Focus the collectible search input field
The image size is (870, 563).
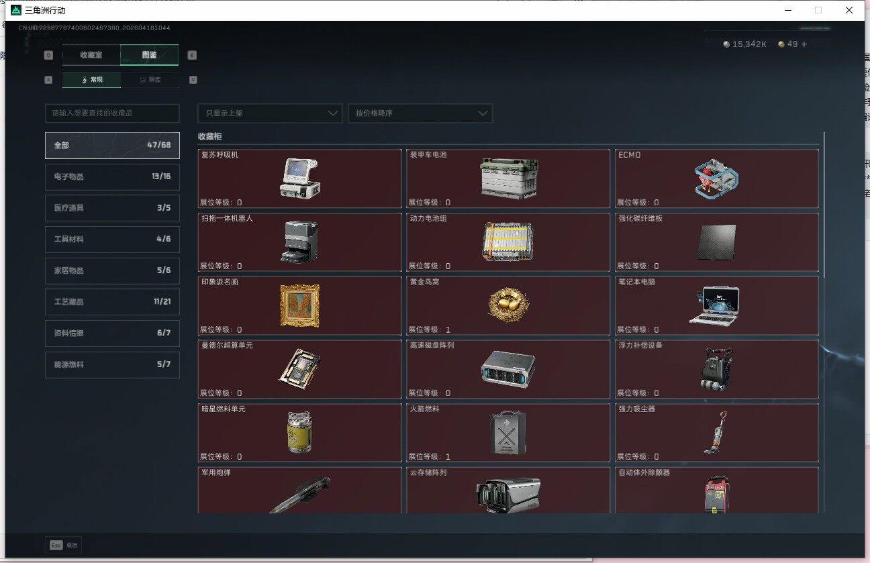(x=112, y=113)
